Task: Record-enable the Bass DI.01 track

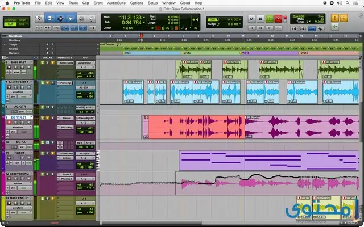Action: click(x=9, y=67)
